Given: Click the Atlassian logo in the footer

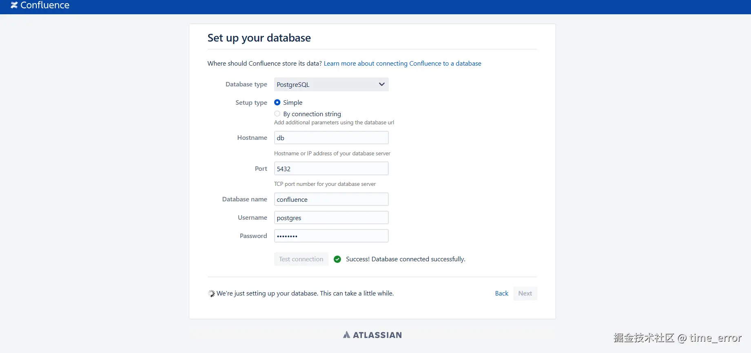Looking at the screenshot, I should (372, 335).
